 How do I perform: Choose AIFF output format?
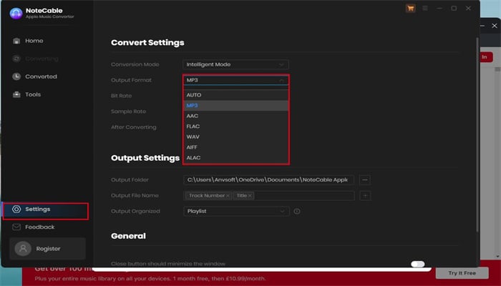pos(235,147)
